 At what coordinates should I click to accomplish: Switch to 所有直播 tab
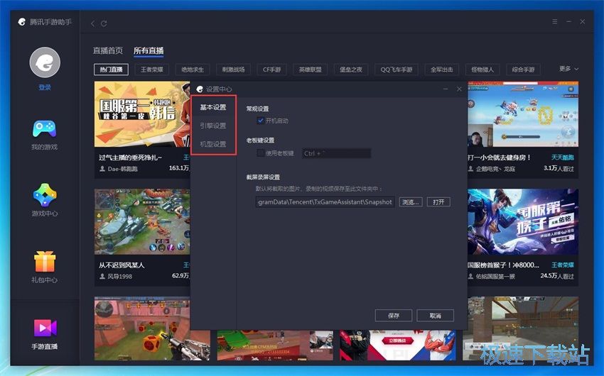pos(149,50)
